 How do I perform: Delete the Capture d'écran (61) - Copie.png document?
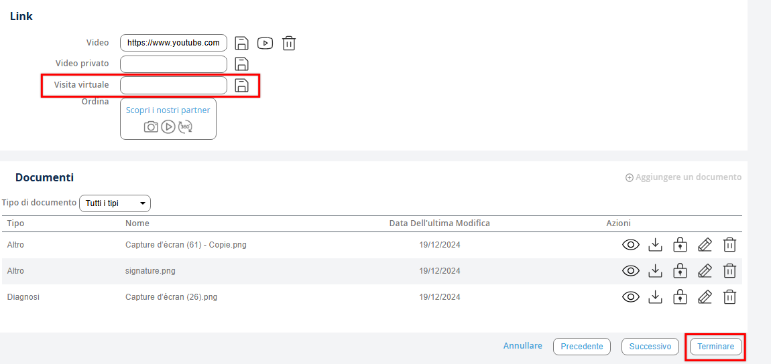(x=729, y=245)
